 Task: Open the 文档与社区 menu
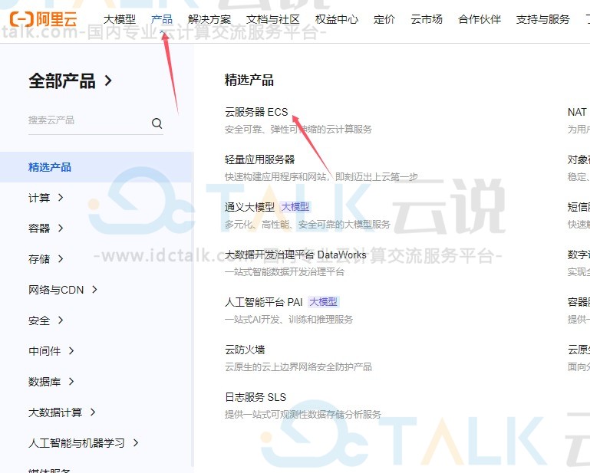273,19
